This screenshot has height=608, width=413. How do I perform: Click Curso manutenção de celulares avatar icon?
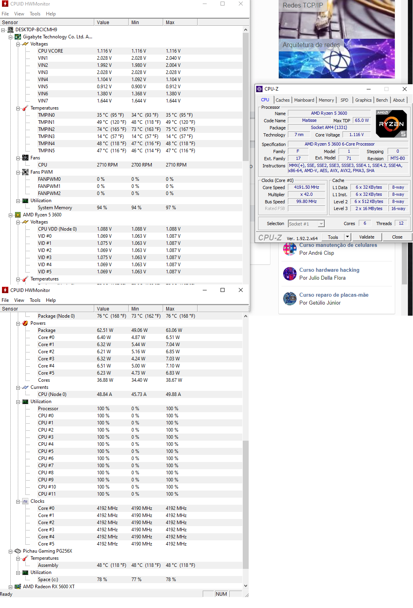pyautogui.click(x=290, y=249)
